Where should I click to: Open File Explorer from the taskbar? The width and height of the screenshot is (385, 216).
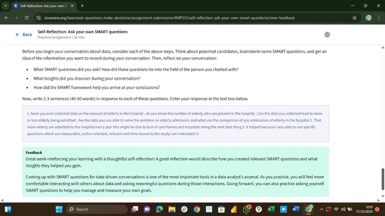click(x=172, y=209)
